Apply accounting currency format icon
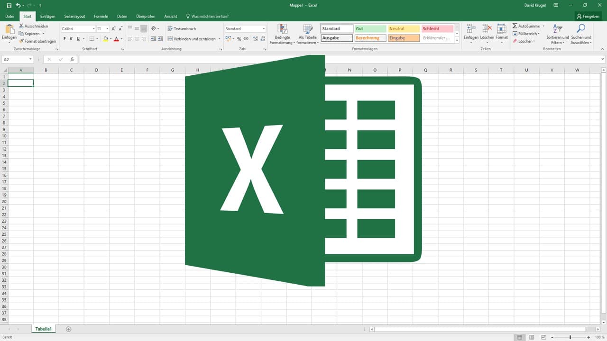The image size is (607, 341). coord(228,39)
